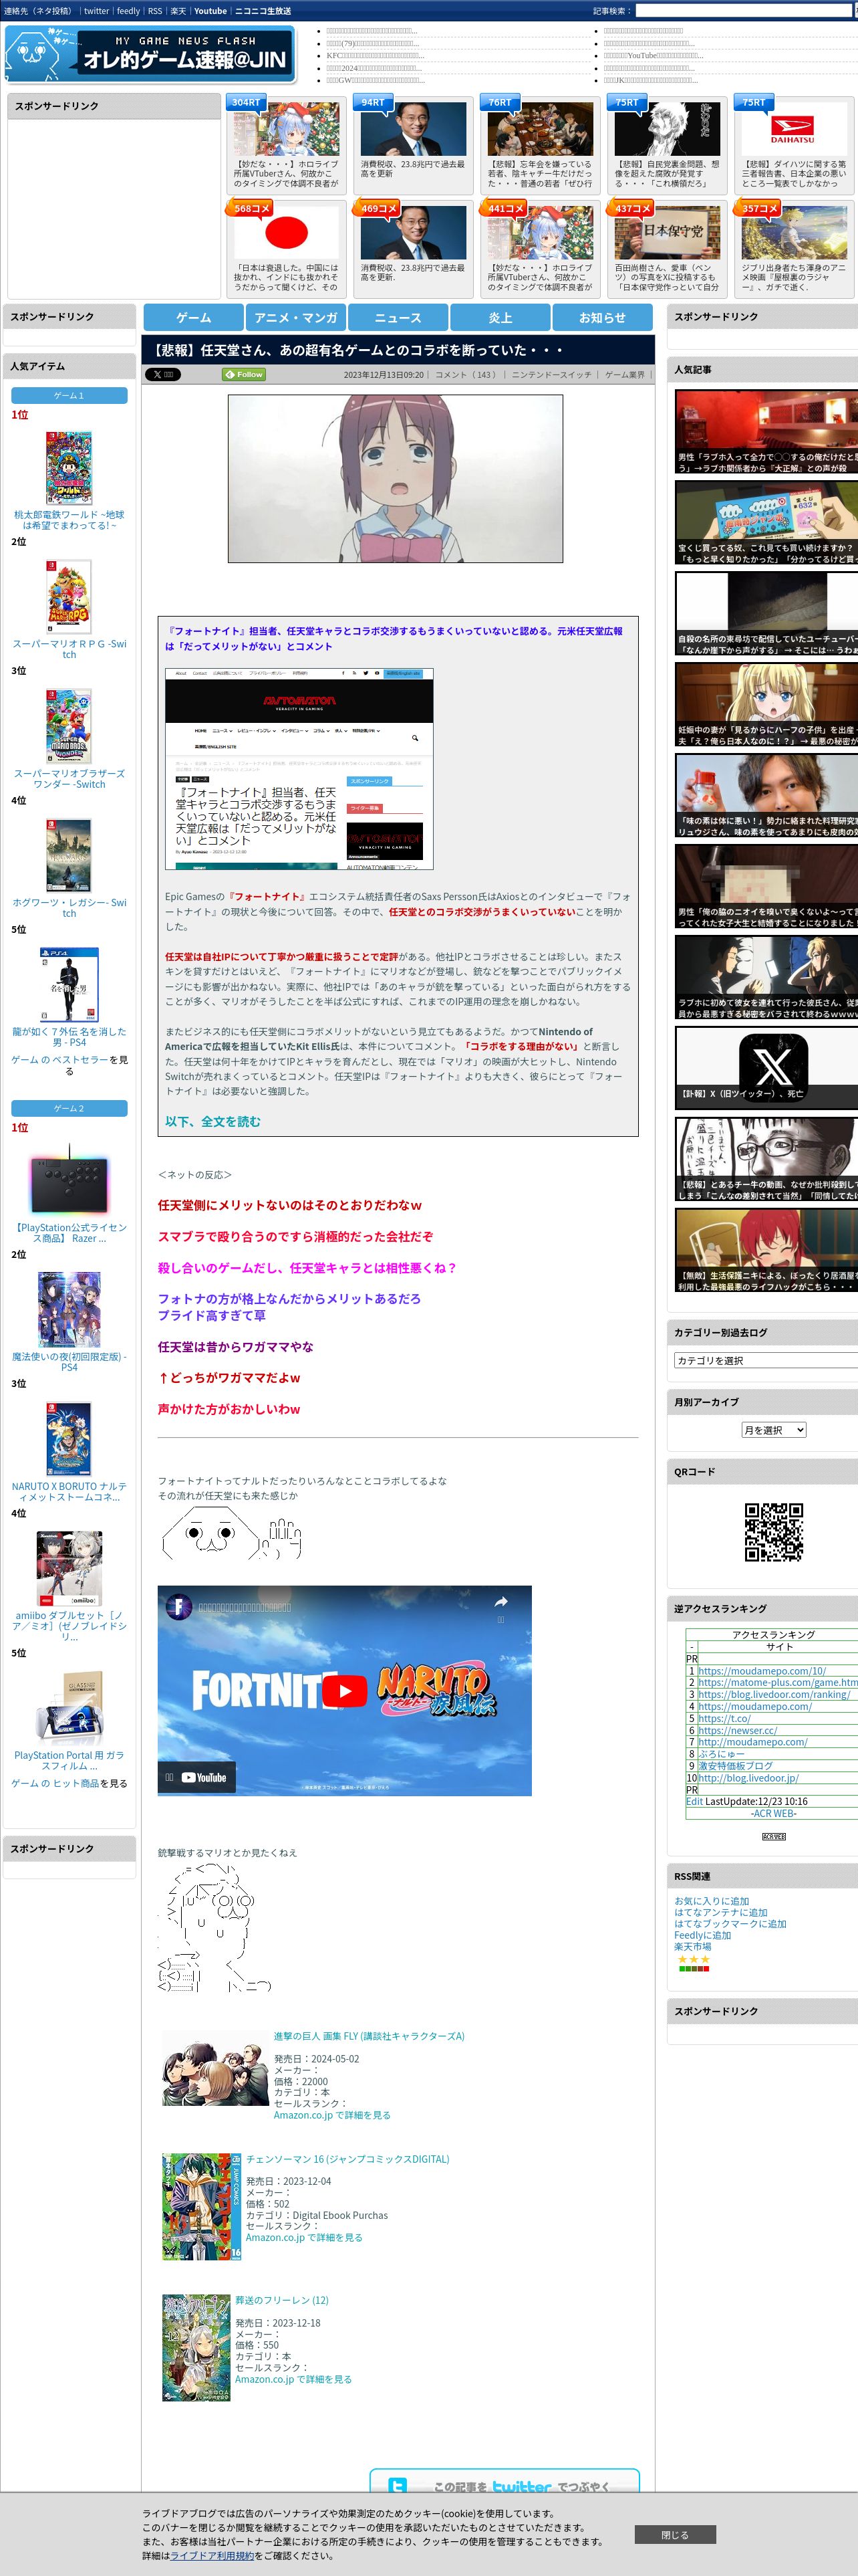Click the Razer arcade stick product image
The image size is (858, 2576).
click(x=69, y=1180)
